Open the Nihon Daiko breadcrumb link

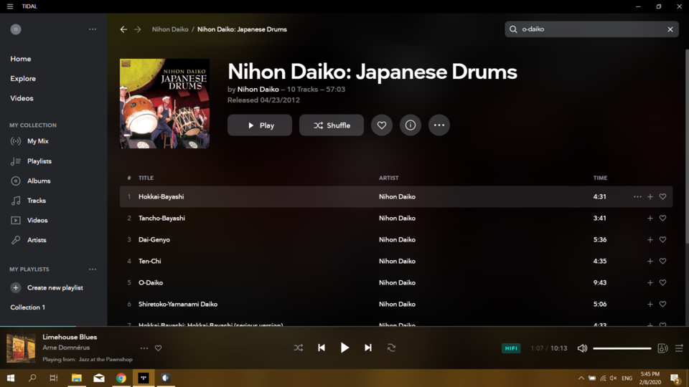tap(170, 29)
